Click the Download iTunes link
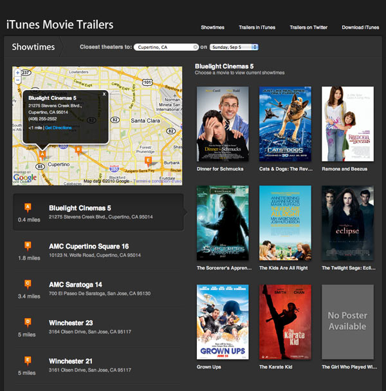386x391 pixels. [x=360, y=28]
